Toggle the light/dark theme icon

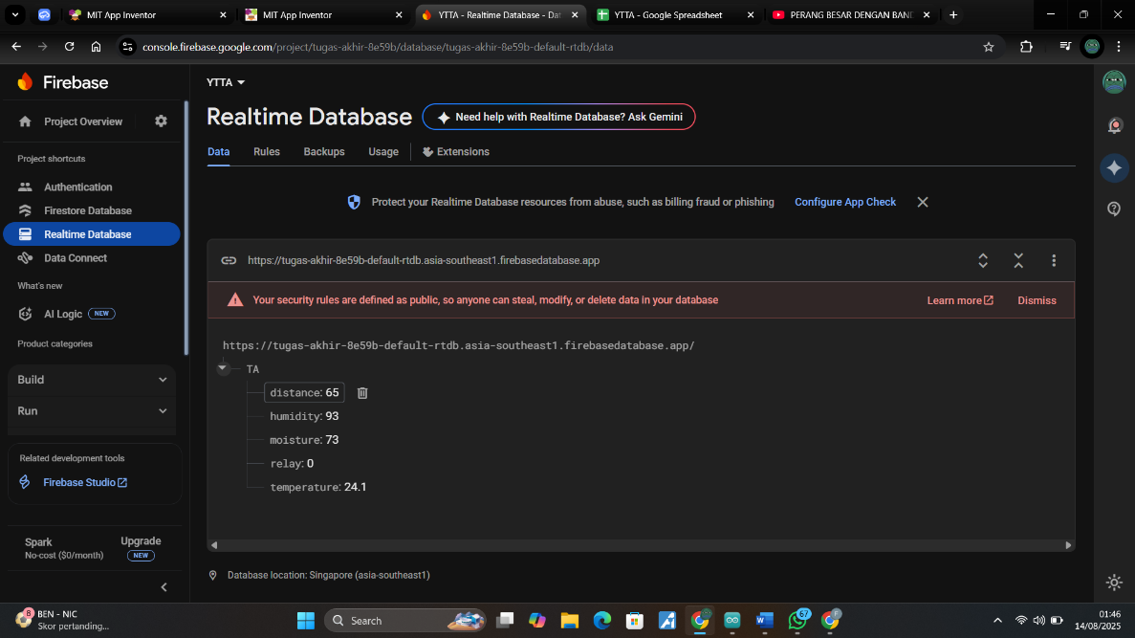tap(1114, 582)
